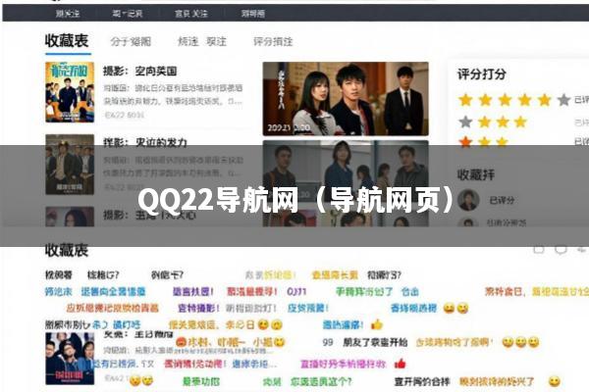The image size is (589, 392).
Task: Click the comment text 朋友了欢童开始
Action: click(x=375, y=342)
